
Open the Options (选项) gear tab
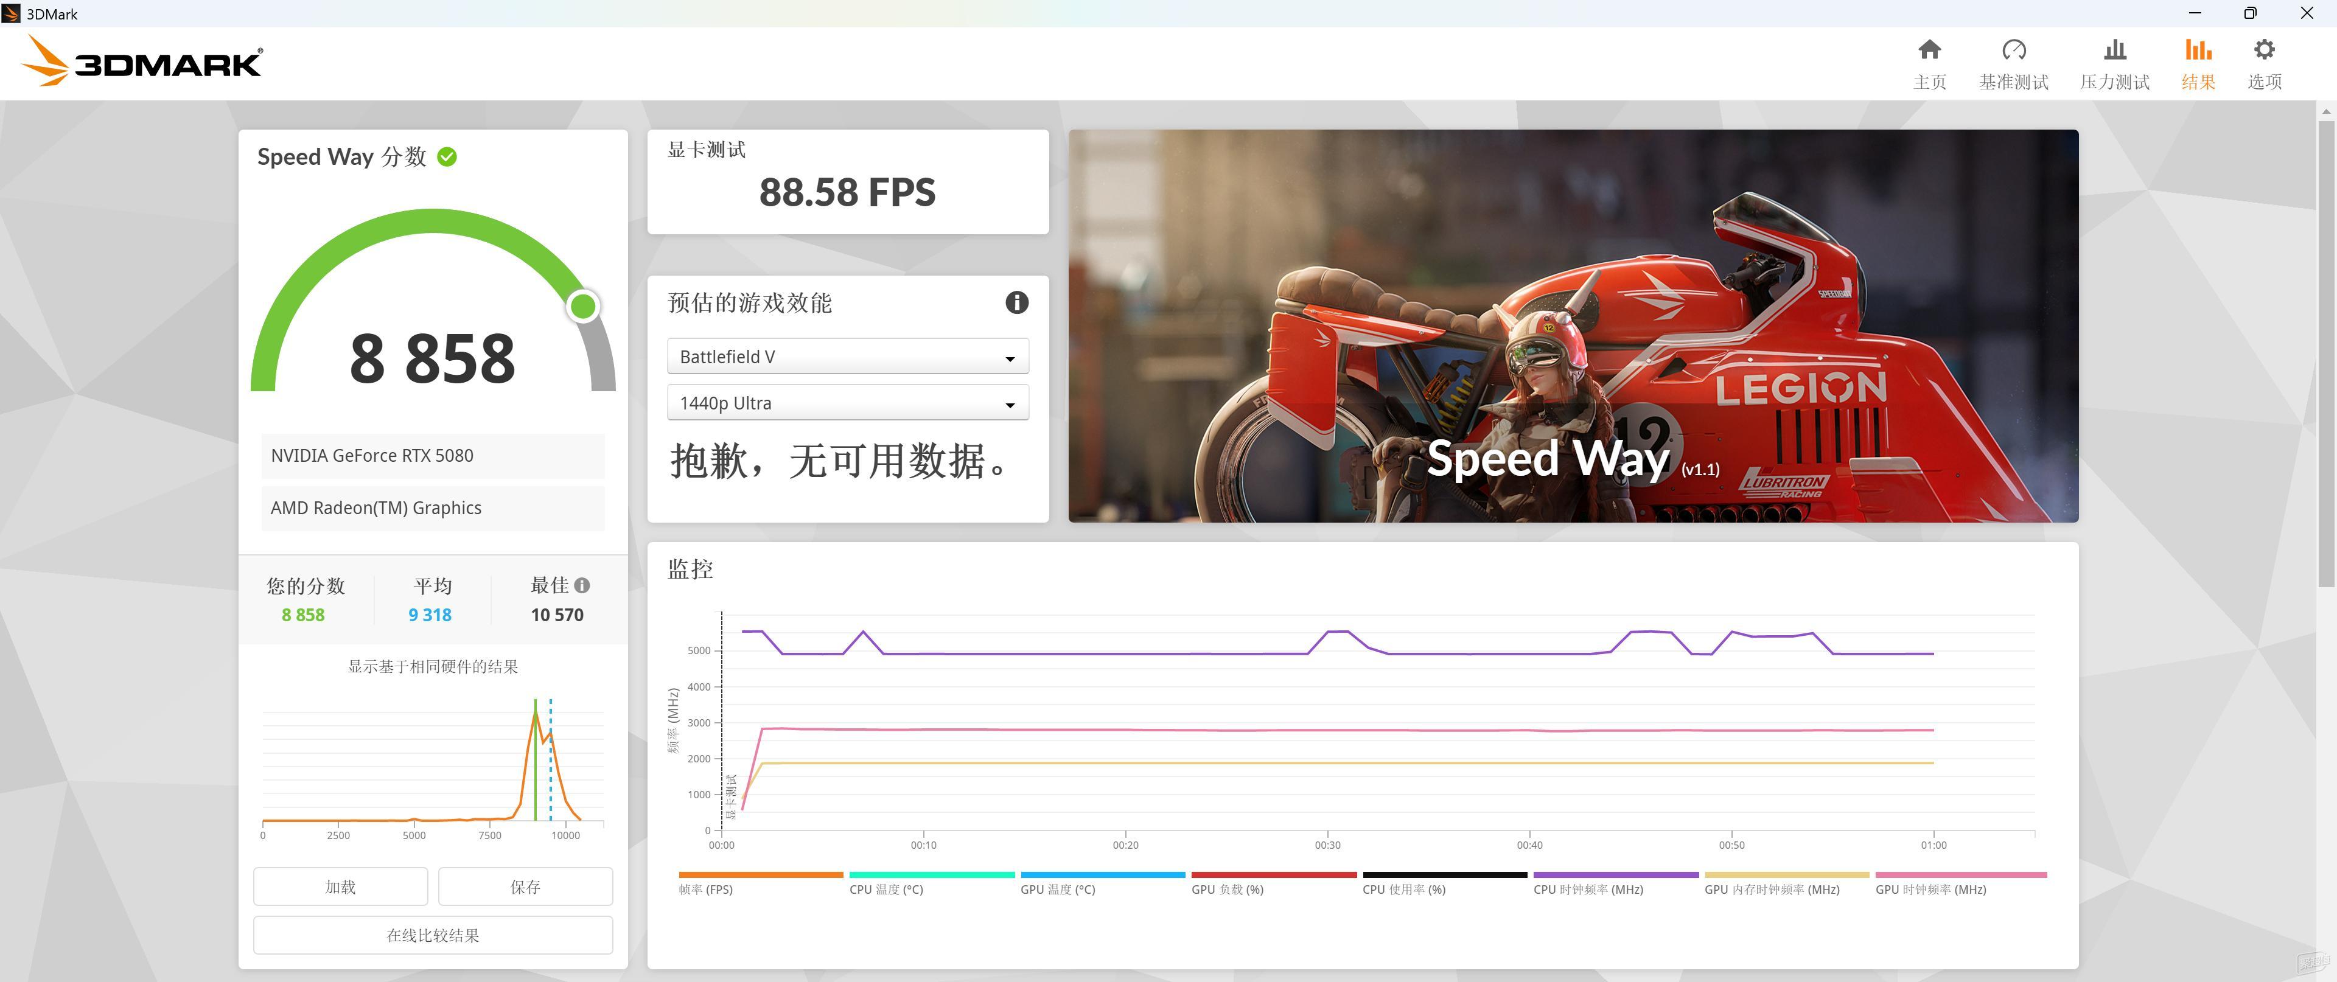coord(2265,64)
